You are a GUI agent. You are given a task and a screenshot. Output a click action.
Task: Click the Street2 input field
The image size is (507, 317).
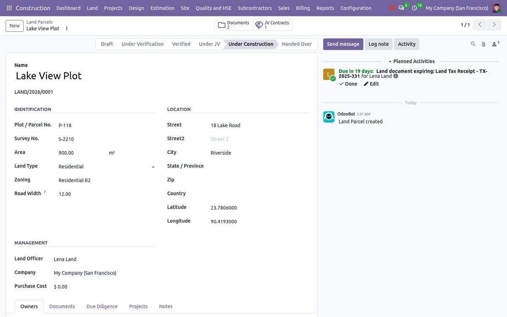[x=259, y=139]
